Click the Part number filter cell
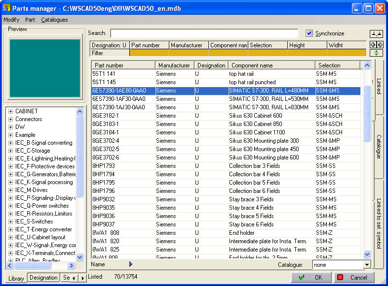The width and height of the screenshot is (388, 286). 149,53
